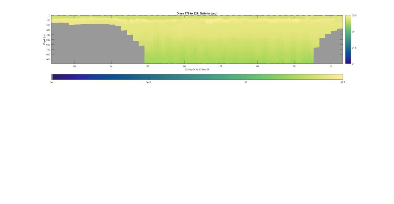Click the date tick label '03'

pos(75,66)
